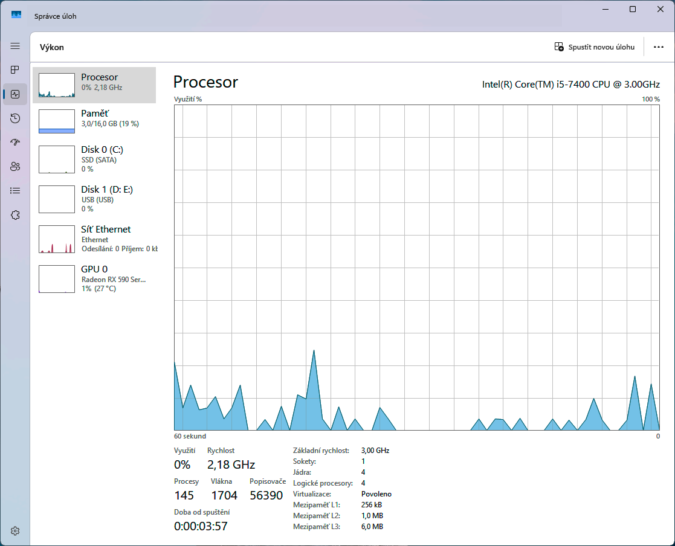Select Disk 0 (C:) performance entry
675x546 pixels.
94,159
